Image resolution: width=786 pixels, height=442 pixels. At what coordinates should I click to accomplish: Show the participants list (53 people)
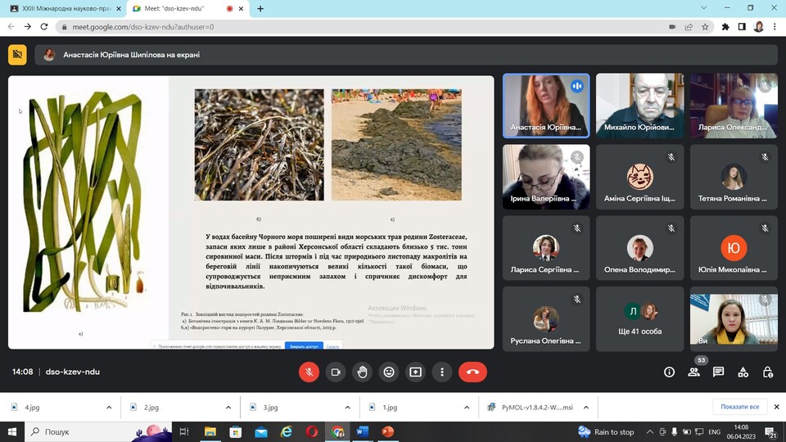point(693,372)
